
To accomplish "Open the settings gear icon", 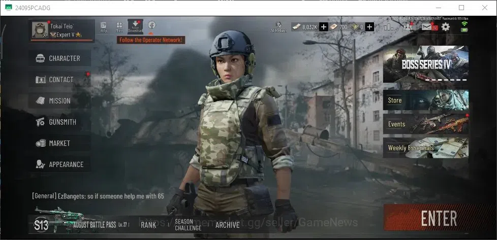I will (446, 27).
